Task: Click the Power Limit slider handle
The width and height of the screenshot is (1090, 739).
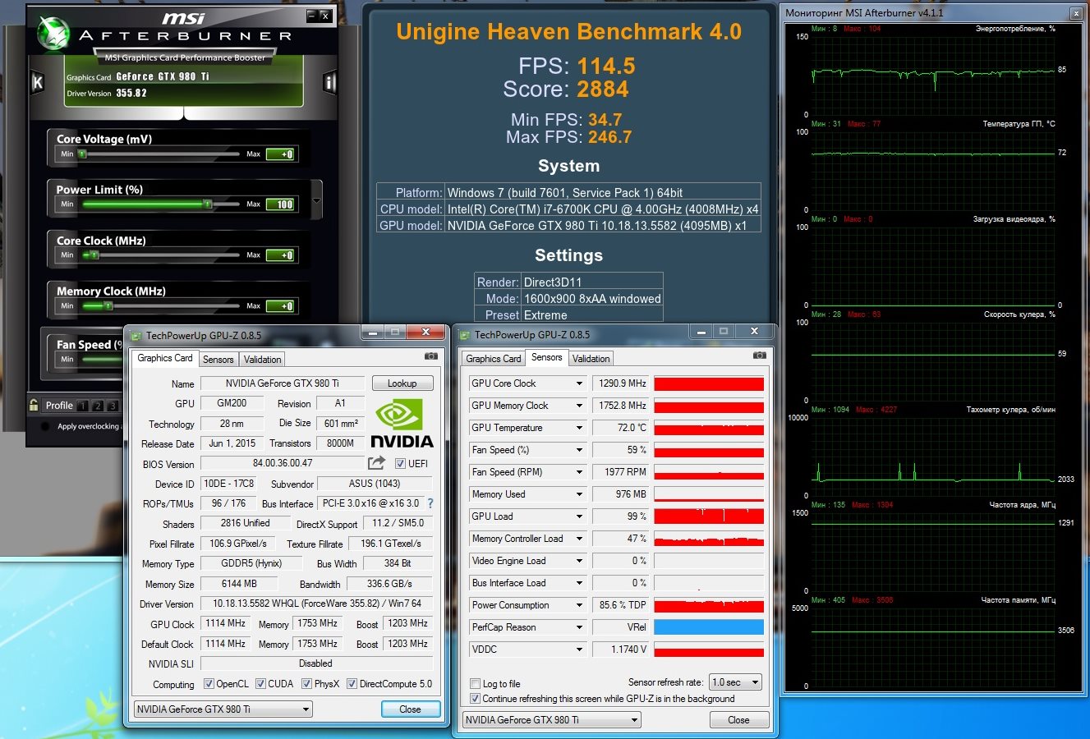Action: pyautogui.click(x=208, y=204)
